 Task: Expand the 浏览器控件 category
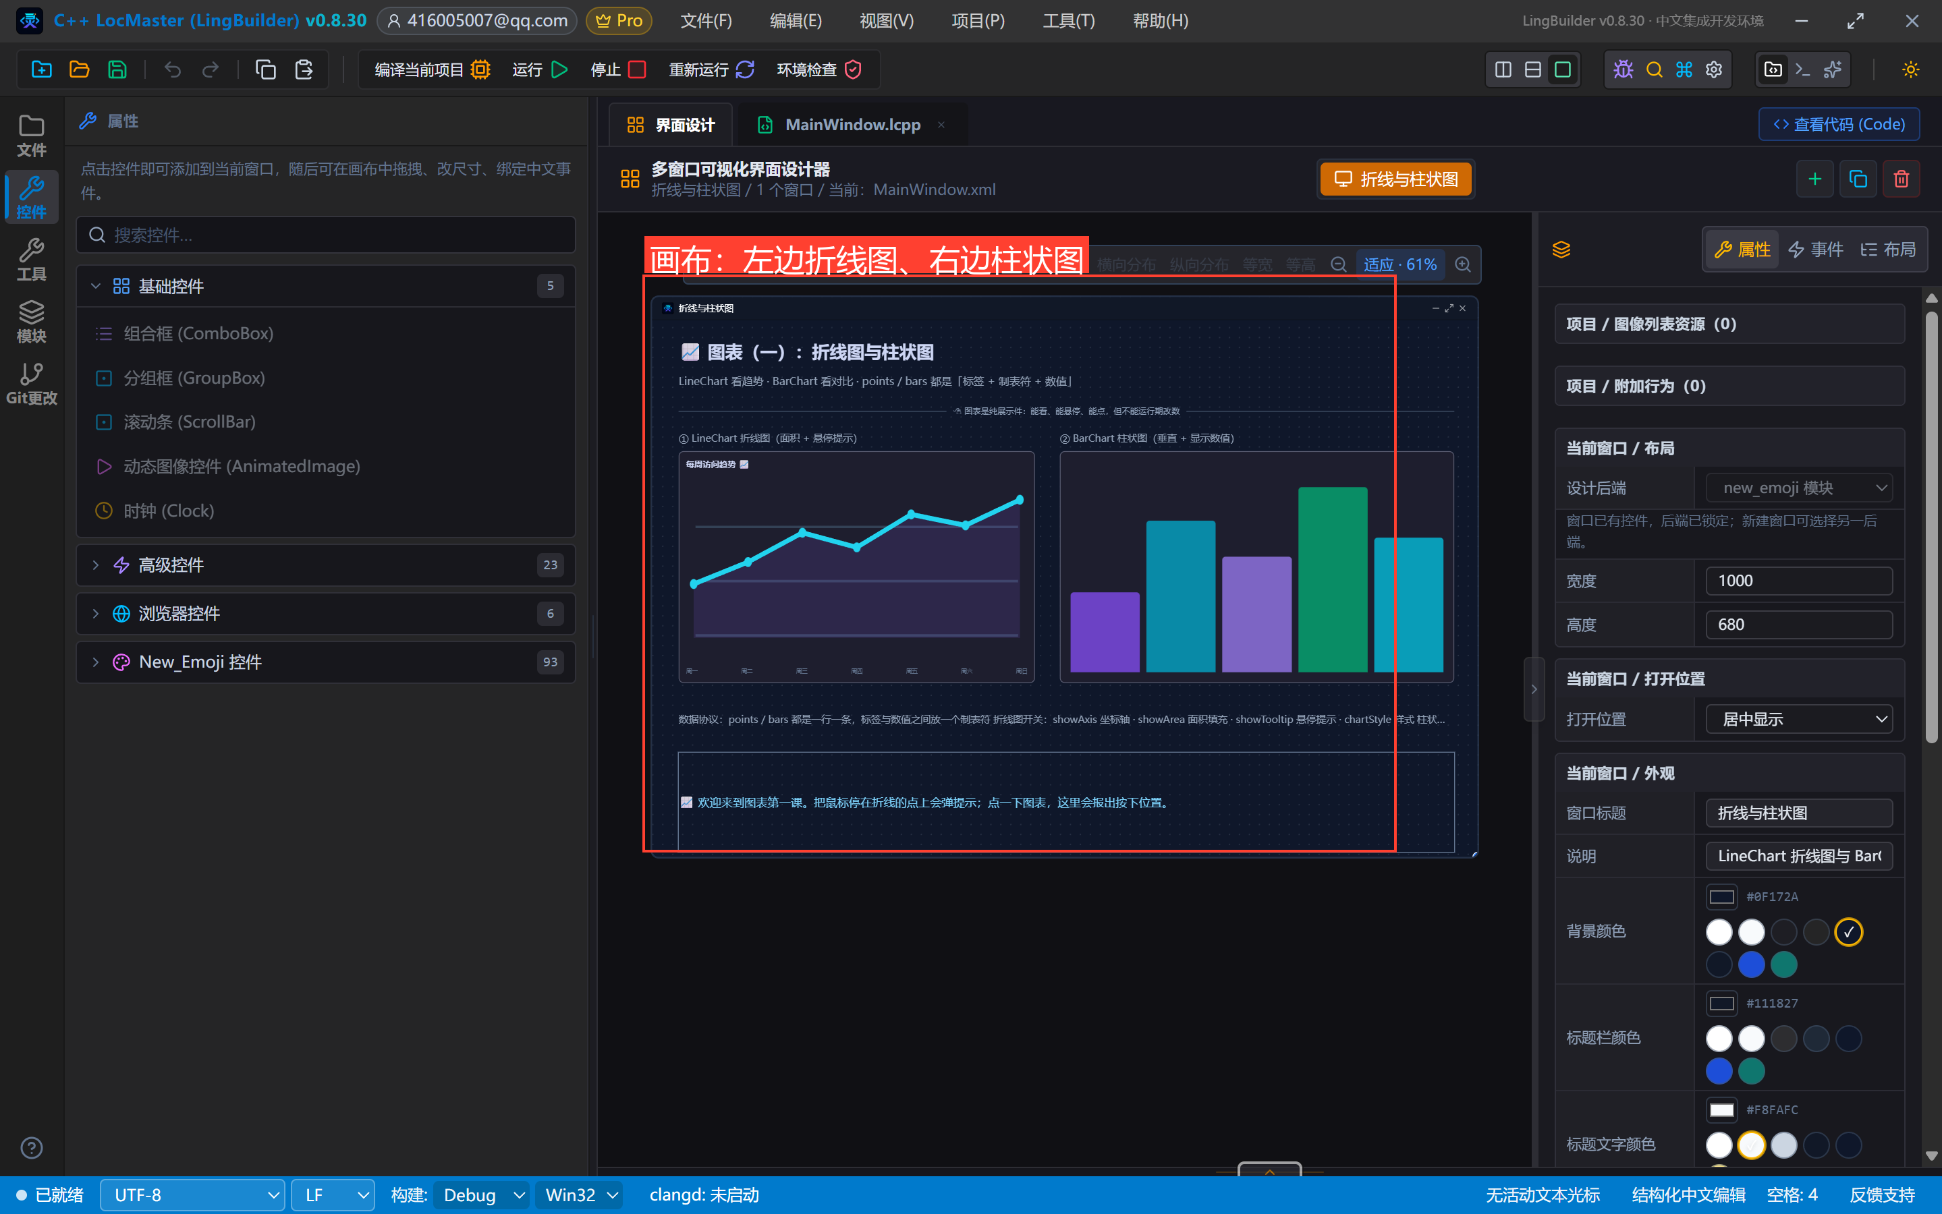326,614
